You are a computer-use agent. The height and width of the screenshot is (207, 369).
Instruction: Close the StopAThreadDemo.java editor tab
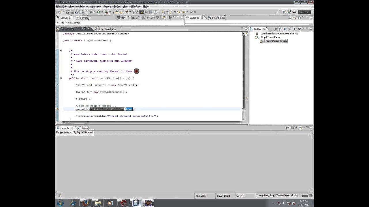(88, 29)
